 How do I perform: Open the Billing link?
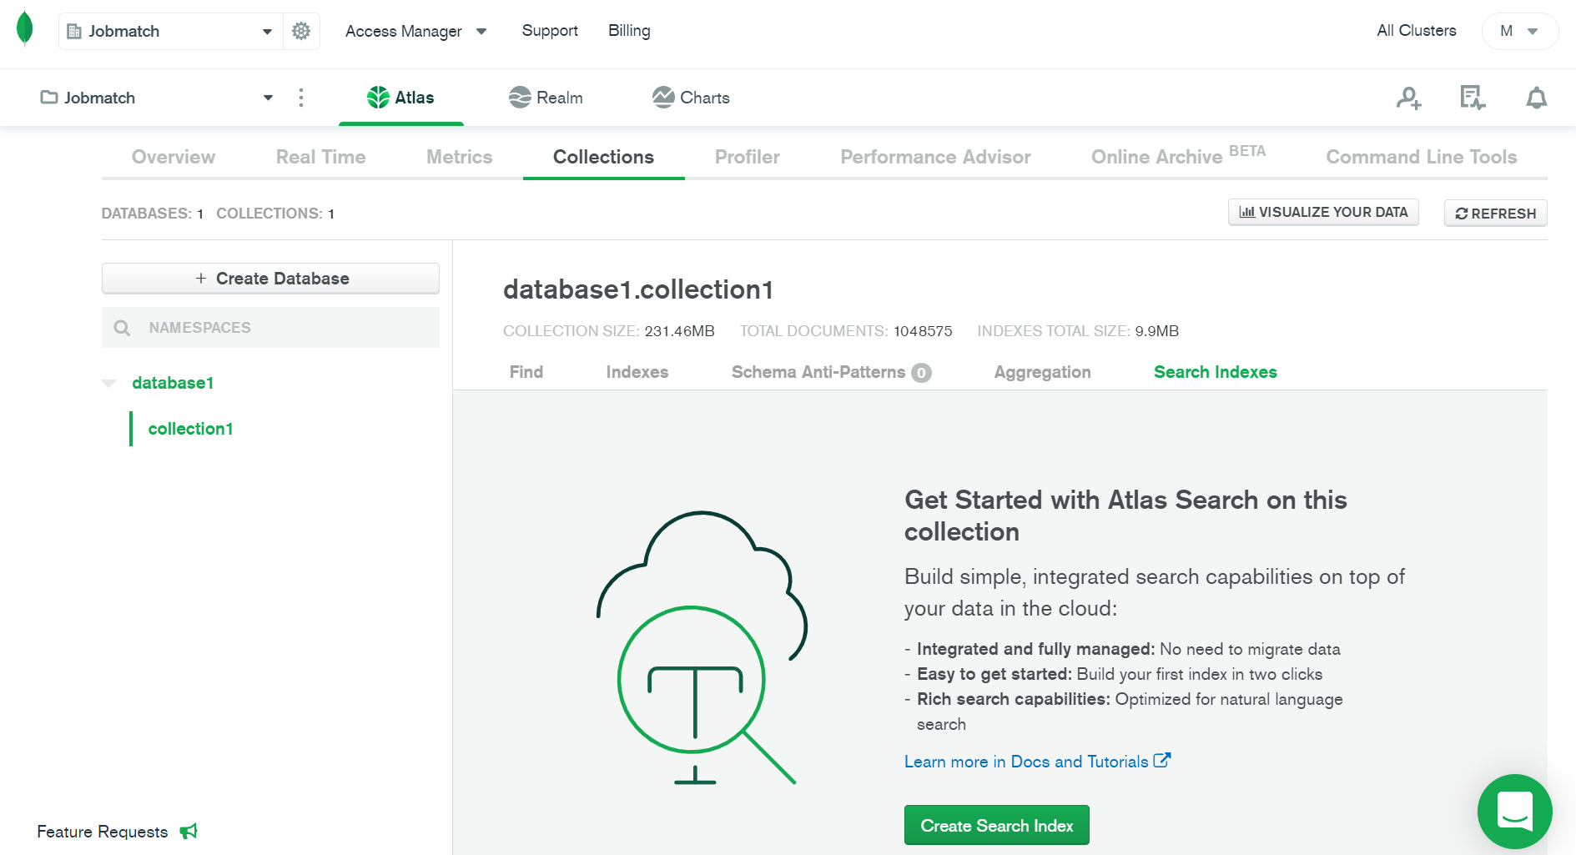pyautogui.click(x=629, y=31)
